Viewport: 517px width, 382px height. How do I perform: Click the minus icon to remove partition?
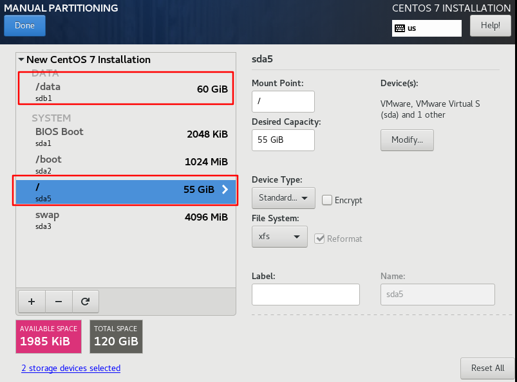pos(58,300)
